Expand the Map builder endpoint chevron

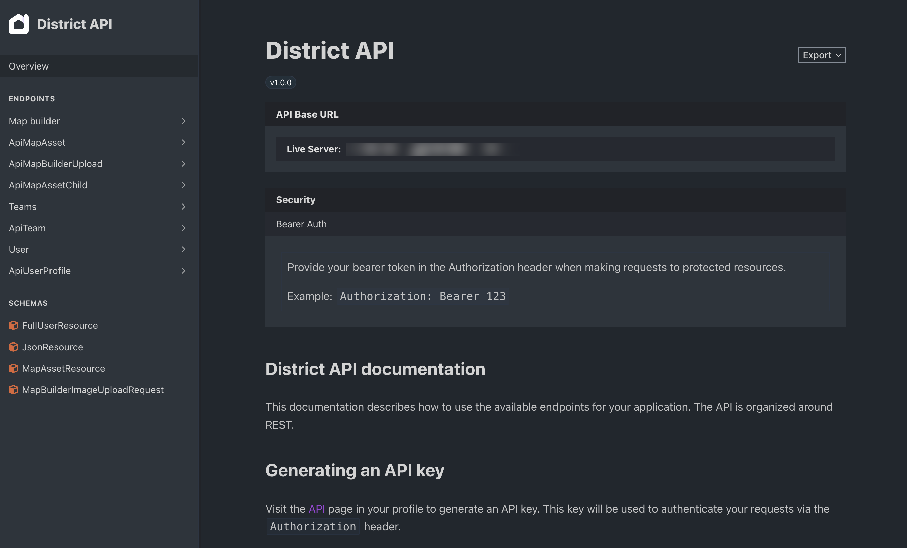tap(183, 121)
